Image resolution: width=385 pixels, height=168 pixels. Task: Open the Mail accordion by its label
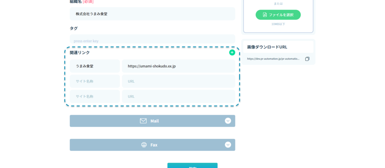pyautogui.click(x=155, y=121)
